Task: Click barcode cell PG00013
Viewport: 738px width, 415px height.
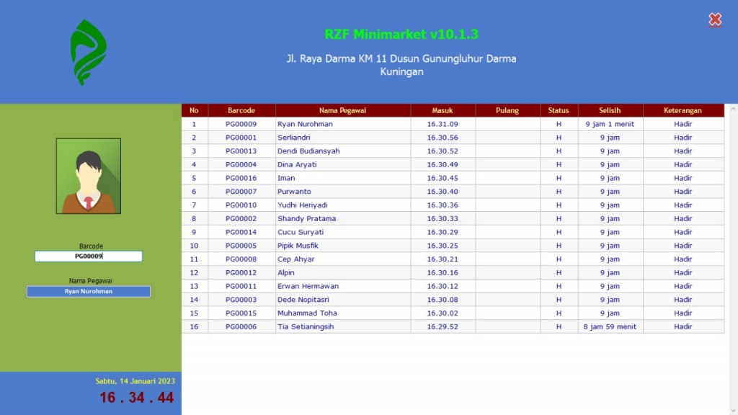Action: tap(241, 151)
